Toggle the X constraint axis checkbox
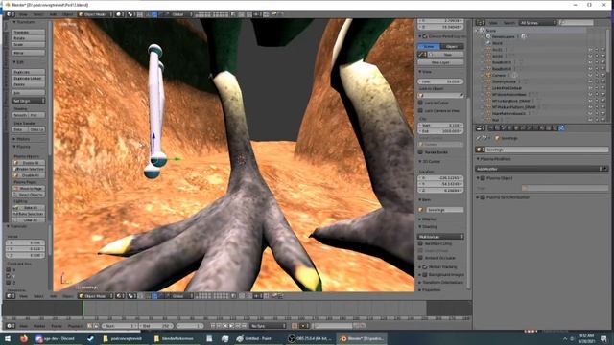614x345 pixels. (x=9, y=270)
